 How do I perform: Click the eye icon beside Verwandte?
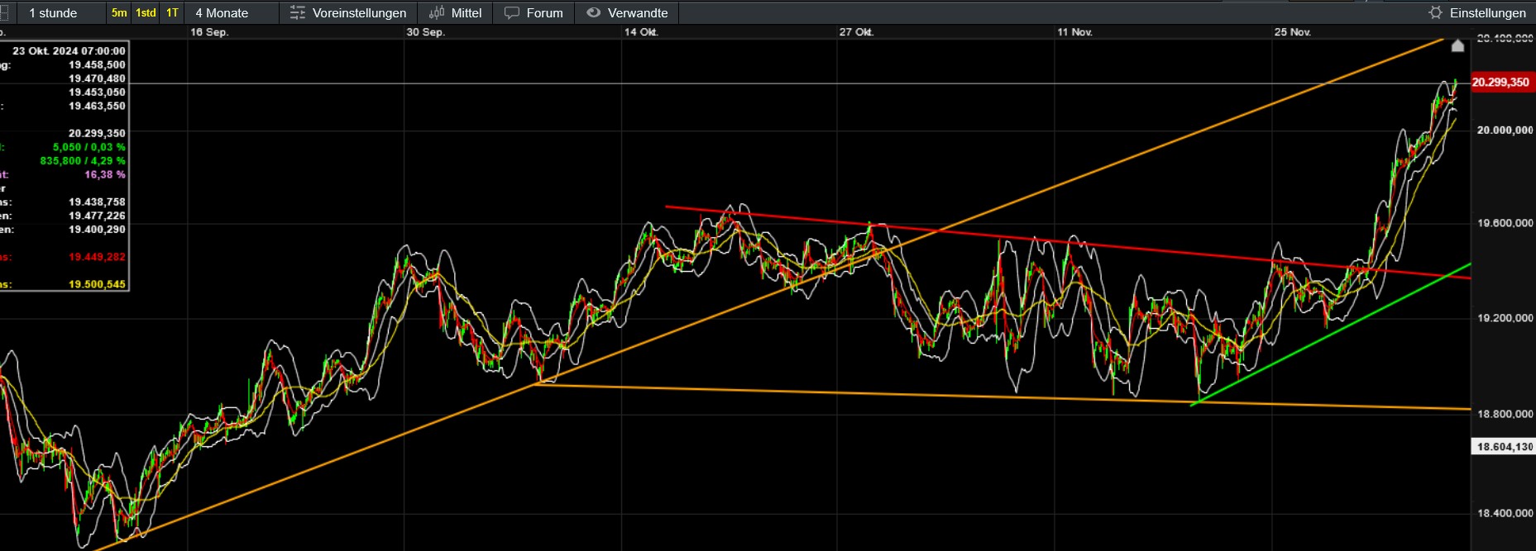(x=593, y=12)
